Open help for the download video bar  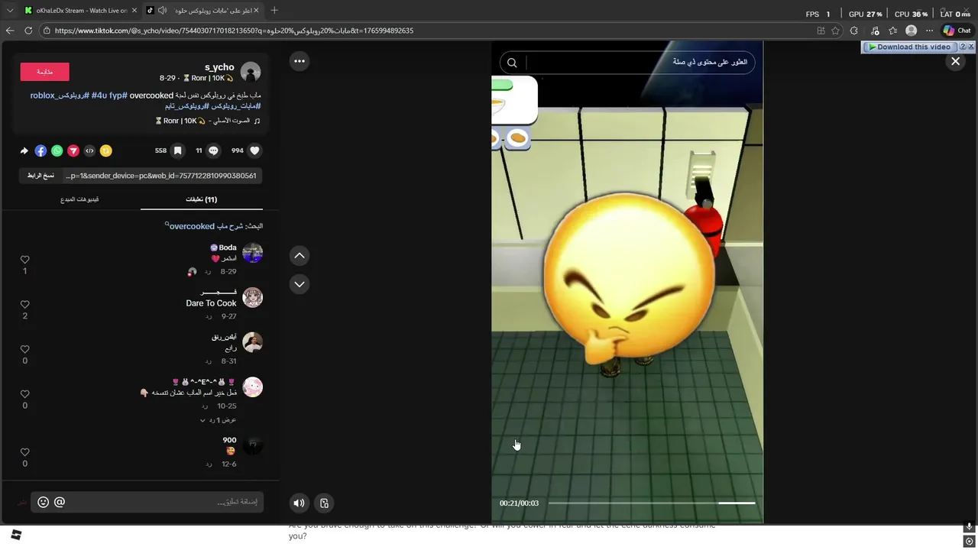(x=962, y=47)
